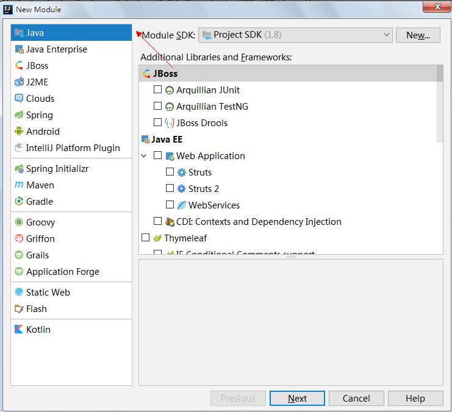Click the Clouds speech-bubble icon
The width and height of the screenshot is (452, 412).
pos(19,99)
